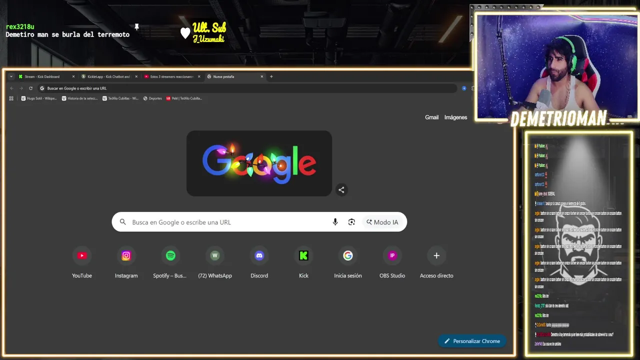The image size is (640, 360).
Task: Click the Modo IA button
Action: click(382, 222)
